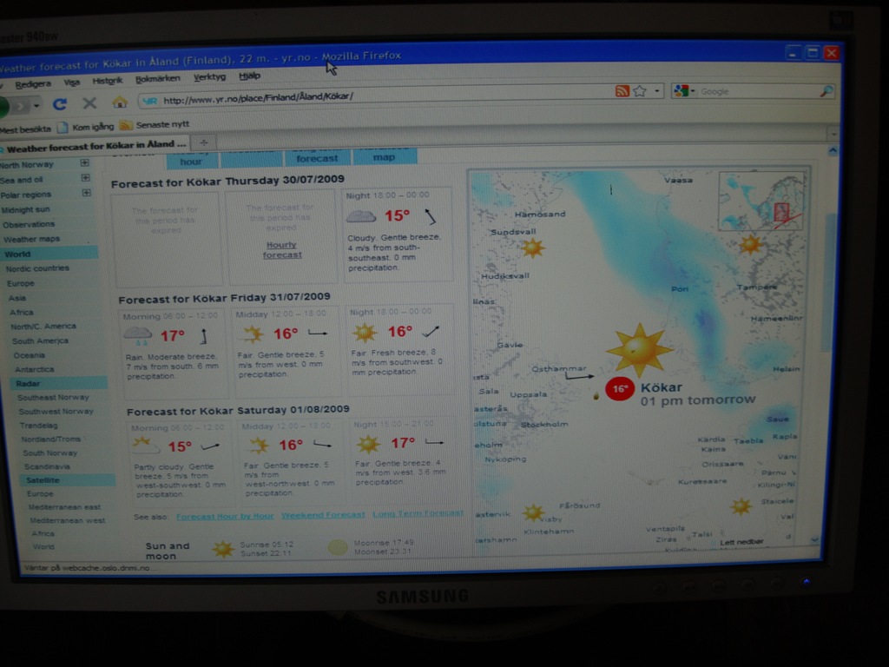Screen dimensions: 889x667
Task: Open the Senaste nytt feed bookmark
Action: pyautogui.click(x=161, y=125)
